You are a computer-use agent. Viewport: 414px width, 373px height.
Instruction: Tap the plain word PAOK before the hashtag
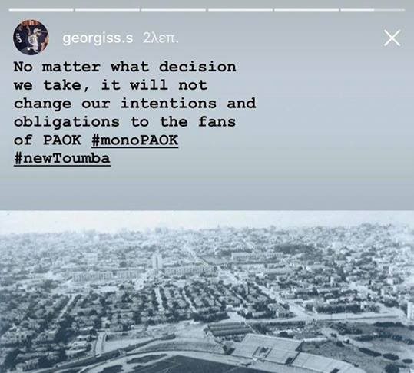pos(62,140)
